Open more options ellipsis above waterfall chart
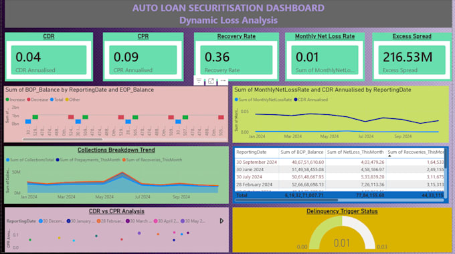 click(x=223, y=81)
